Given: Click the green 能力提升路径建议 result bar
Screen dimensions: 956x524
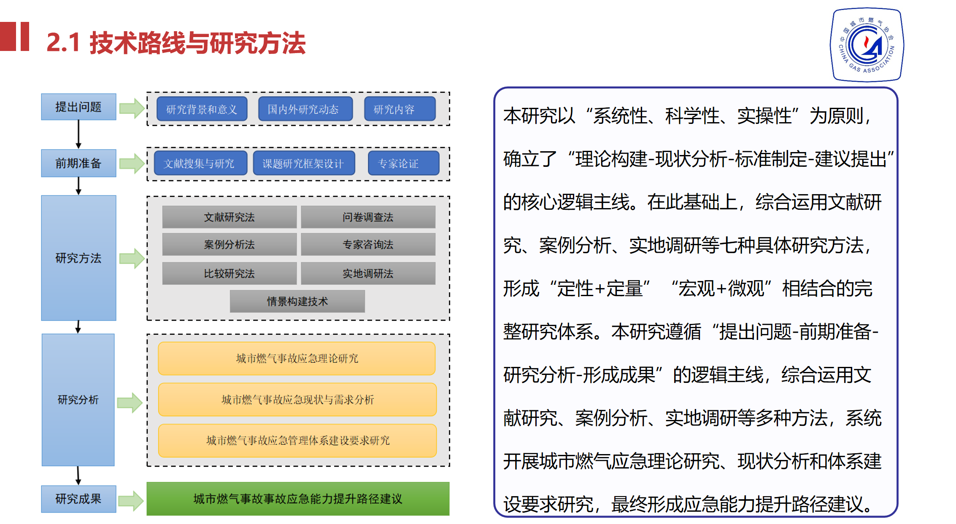Looking at the screenshot, I should [x=297, y=499].
